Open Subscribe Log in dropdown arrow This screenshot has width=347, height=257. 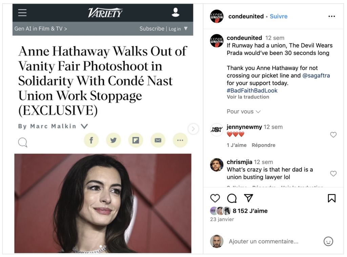click(186, 28)
